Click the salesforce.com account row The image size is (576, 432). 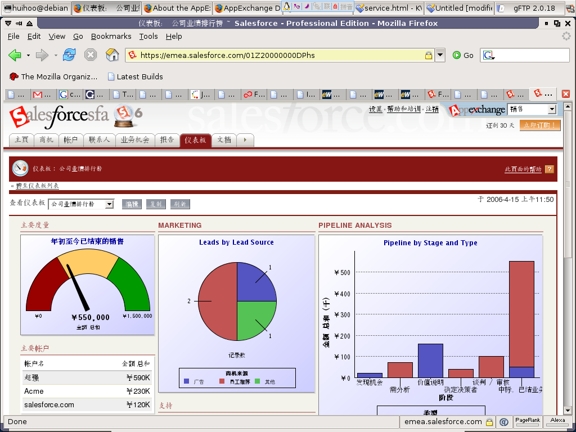tap(87, 405)
